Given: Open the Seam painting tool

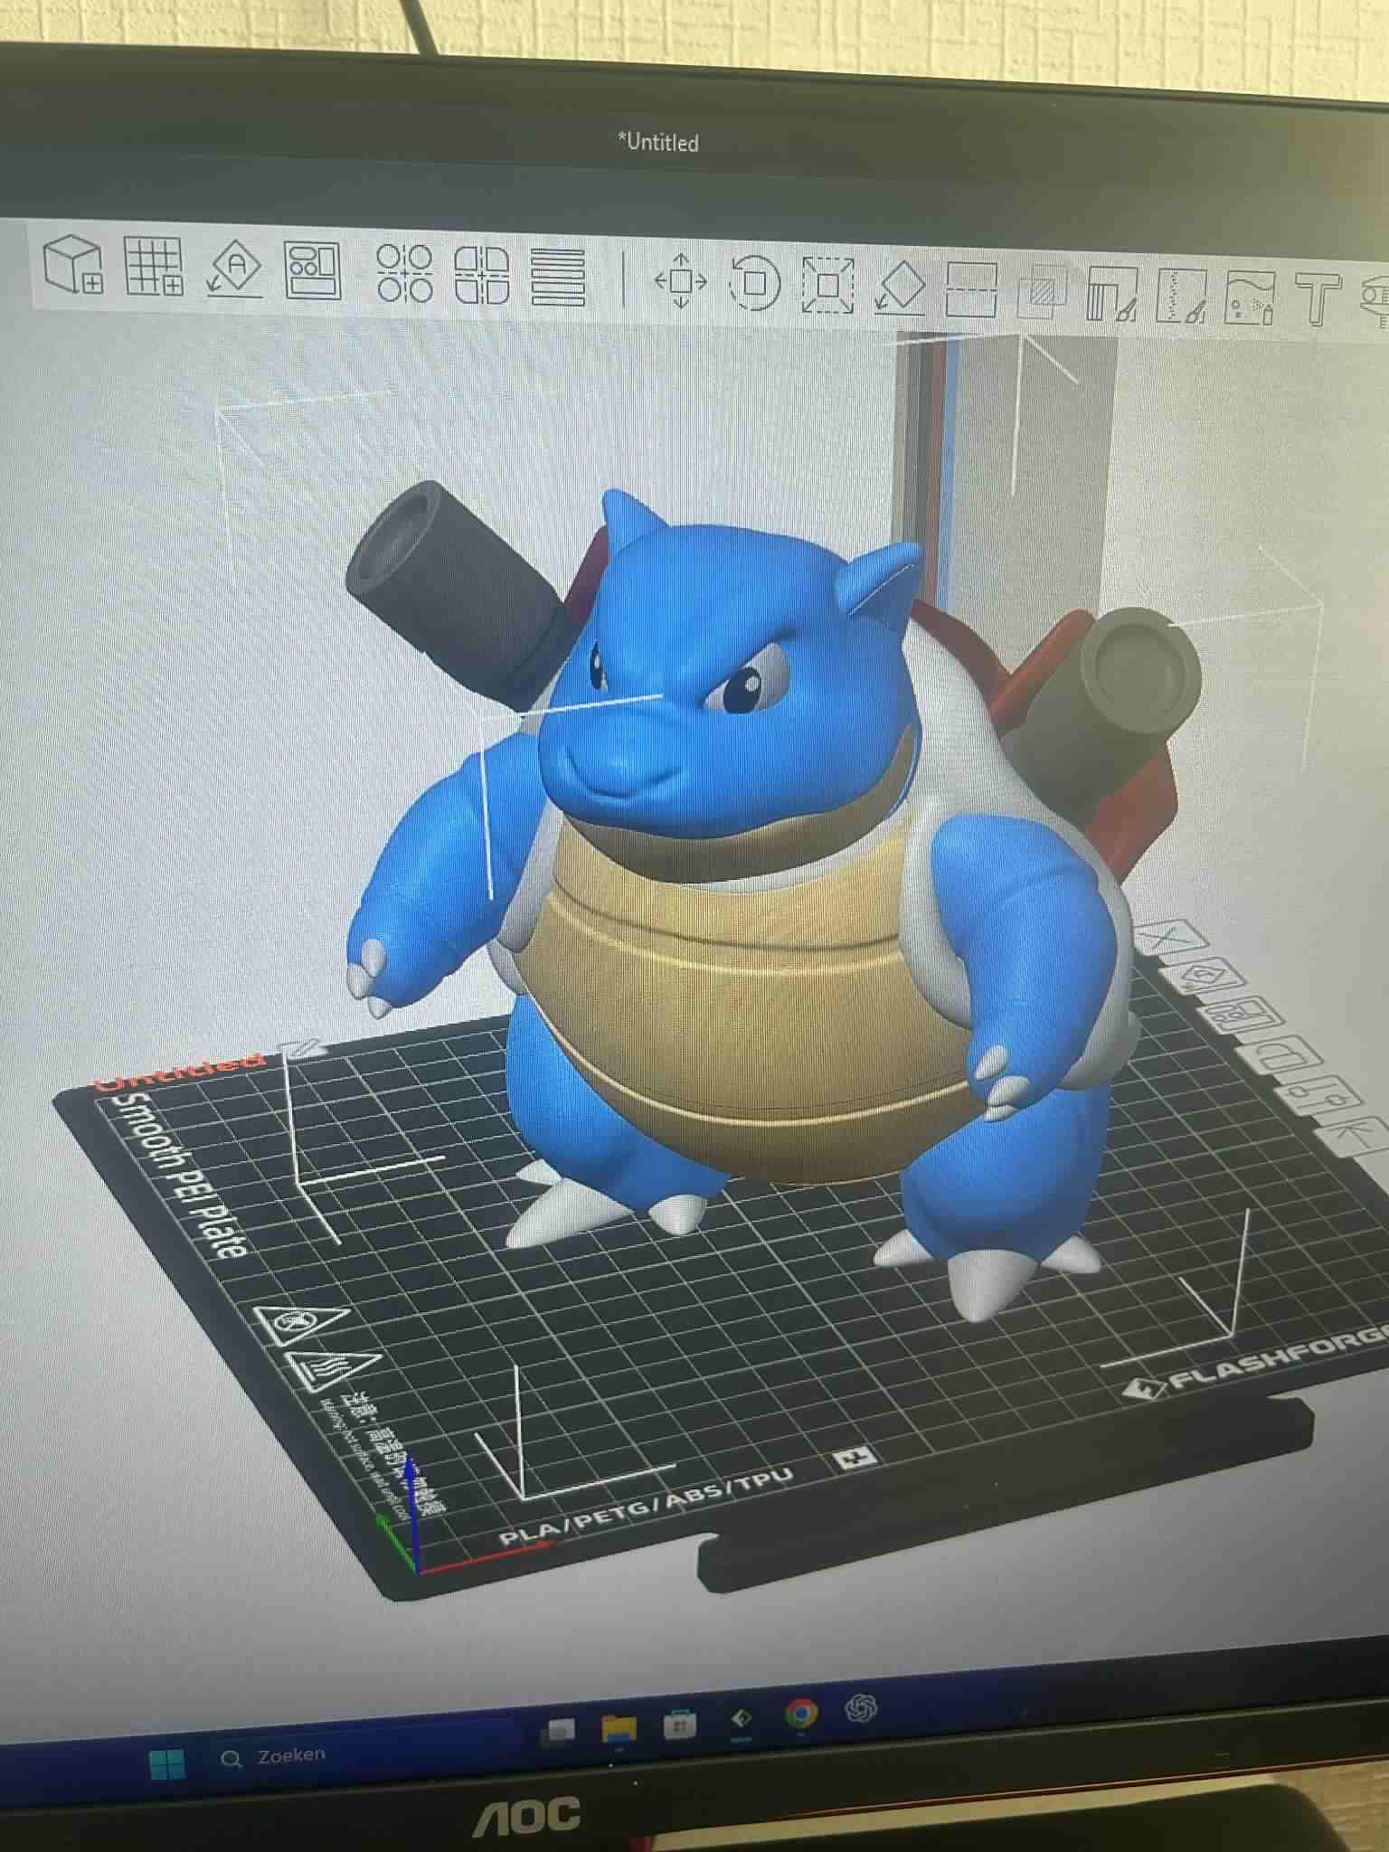Looking at the screenshot, I should [1182, 296].
